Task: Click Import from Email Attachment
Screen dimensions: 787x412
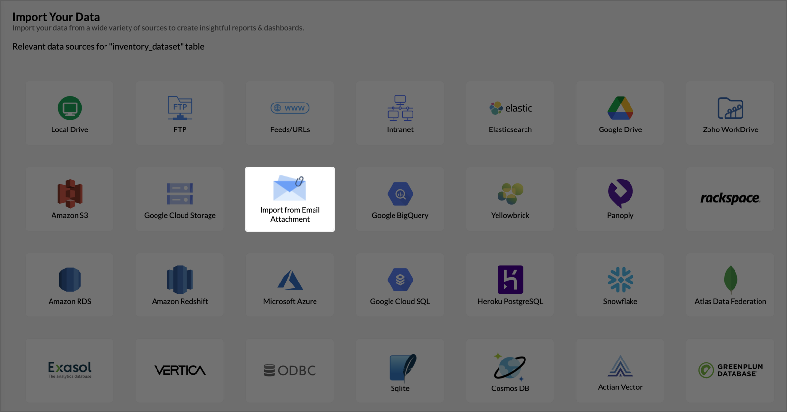Action: [x=290, y=199]
